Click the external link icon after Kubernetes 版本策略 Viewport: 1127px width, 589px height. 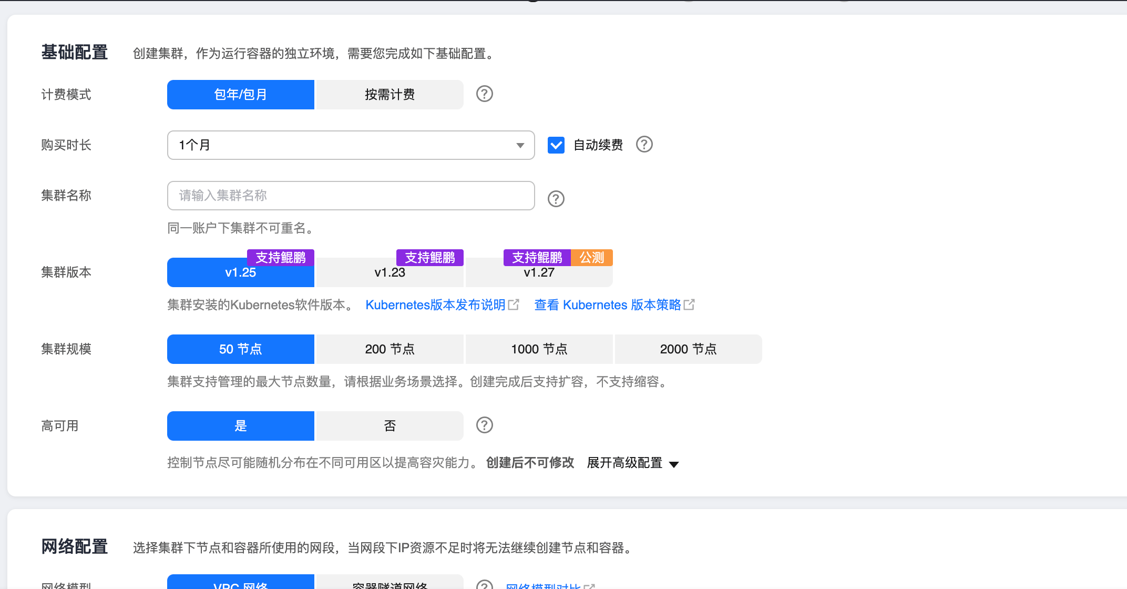(x=690, y=304)
